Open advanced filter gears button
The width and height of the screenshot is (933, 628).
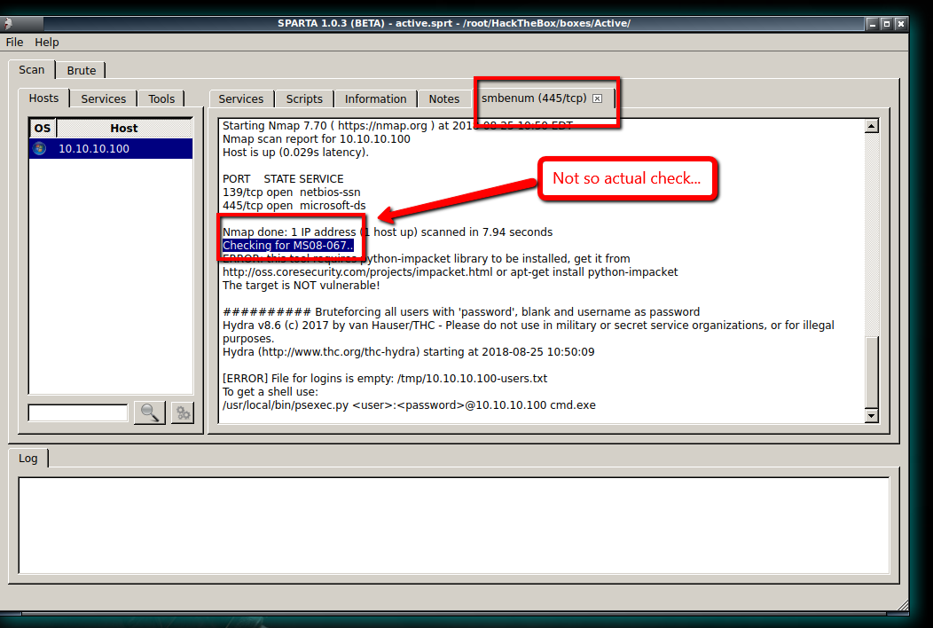point(183,412)
